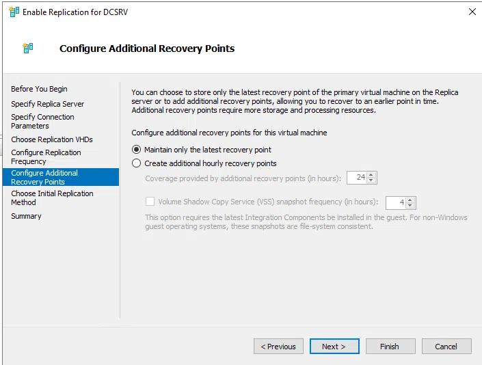
Task: Close the Enable Replication dialog
Action: point(472,12)
